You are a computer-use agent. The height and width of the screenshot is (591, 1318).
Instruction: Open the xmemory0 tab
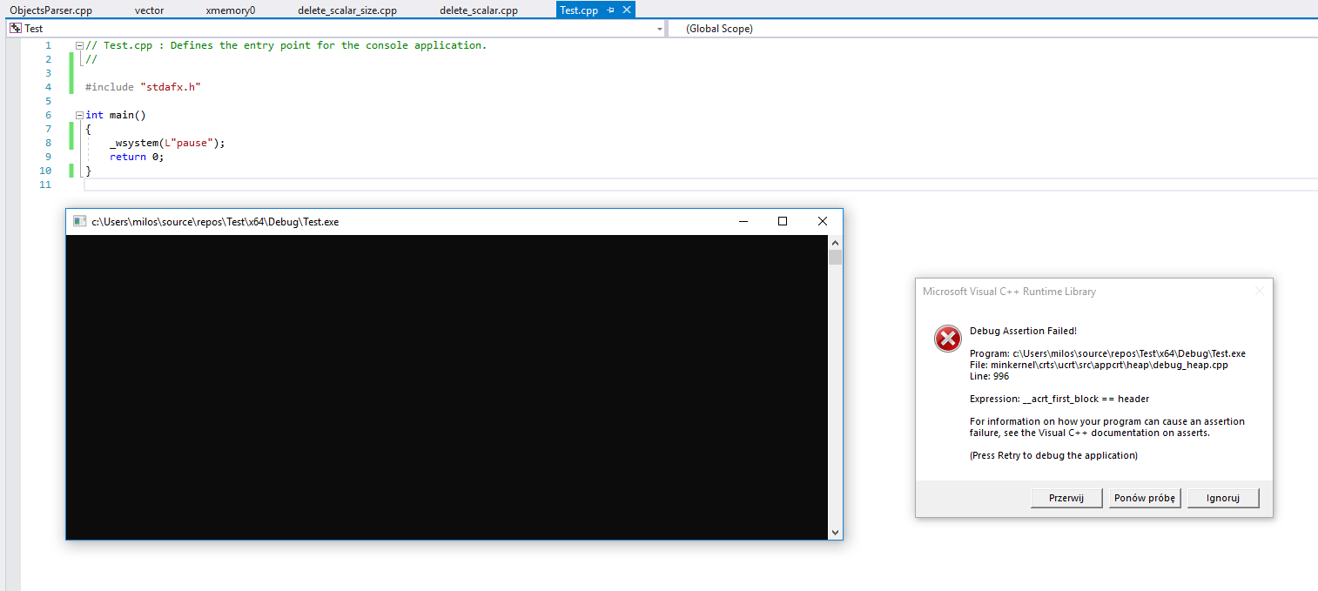[x=230, y=10]
